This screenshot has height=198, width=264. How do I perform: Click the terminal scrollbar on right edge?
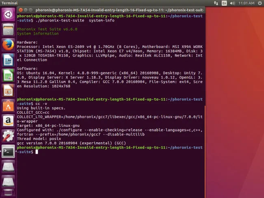click(x=205, y=152)
